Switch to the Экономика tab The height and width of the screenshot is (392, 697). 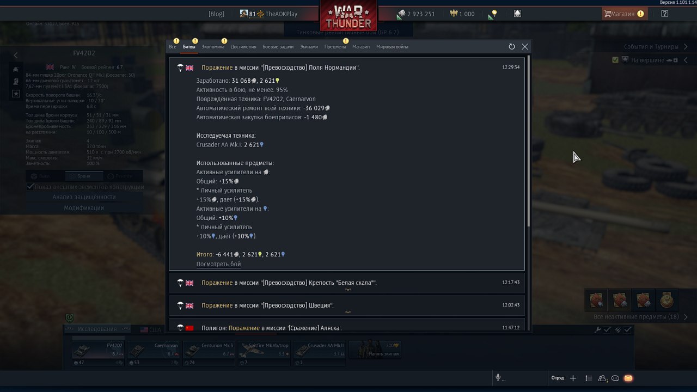point(213,47)
